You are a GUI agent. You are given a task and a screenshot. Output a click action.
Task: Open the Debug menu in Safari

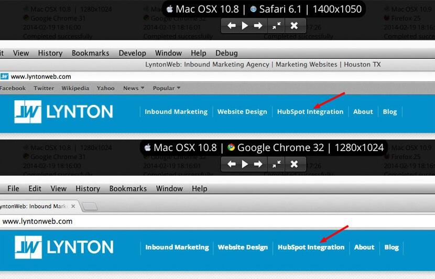click(226, 53)
